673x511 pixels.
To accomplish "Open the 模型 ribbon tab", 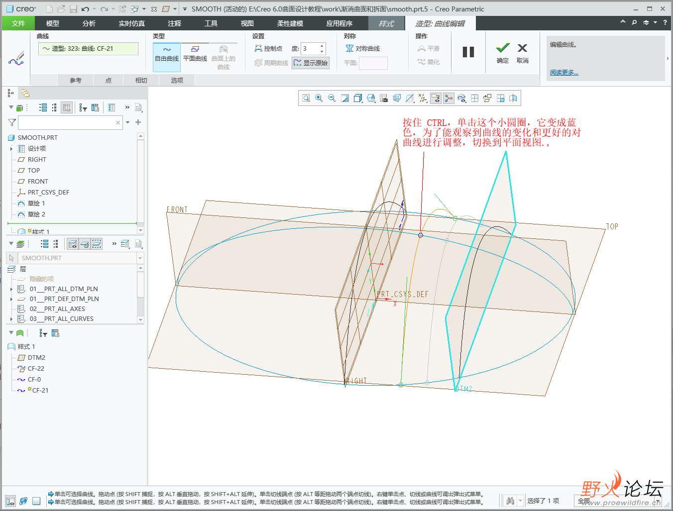I will 53,23.
